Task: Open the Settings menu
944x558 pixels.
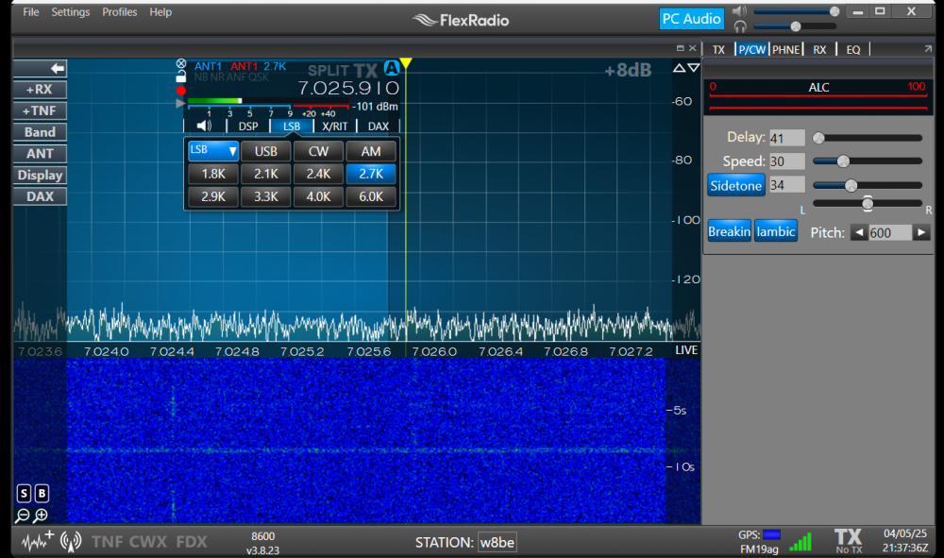Action: [x=71, y=12]
